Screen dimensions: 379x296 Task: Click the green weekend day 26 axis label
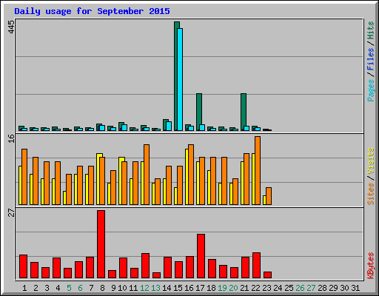300,288
